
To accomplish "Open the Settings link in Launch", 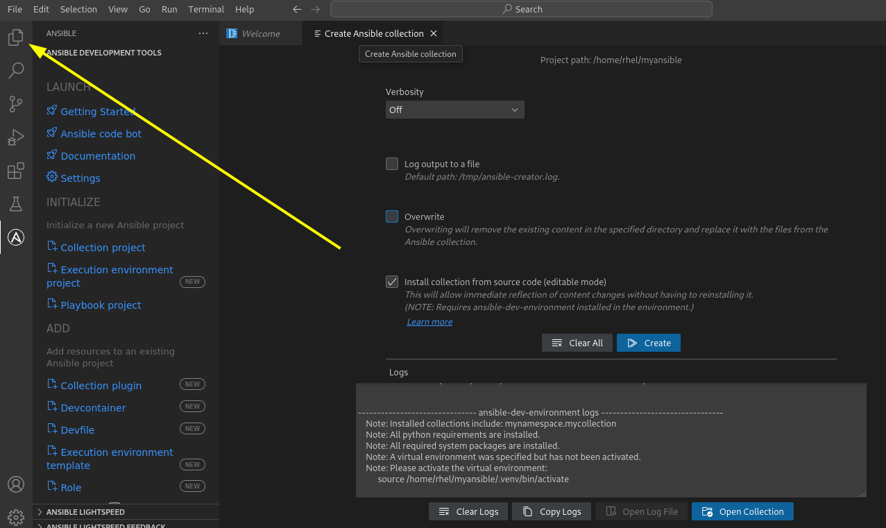I will 80,178.
